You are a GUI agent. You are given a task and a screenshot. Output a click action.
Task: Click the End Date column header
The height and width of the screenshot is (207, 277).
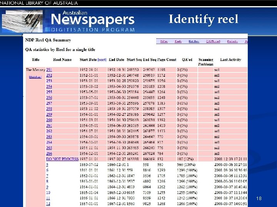pyautogui.click(x=117, y=60)
